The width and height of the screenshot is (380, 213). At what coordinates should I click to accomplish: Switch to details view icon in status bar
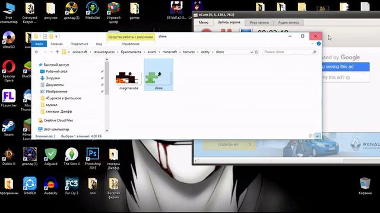[x=311, y=136]
